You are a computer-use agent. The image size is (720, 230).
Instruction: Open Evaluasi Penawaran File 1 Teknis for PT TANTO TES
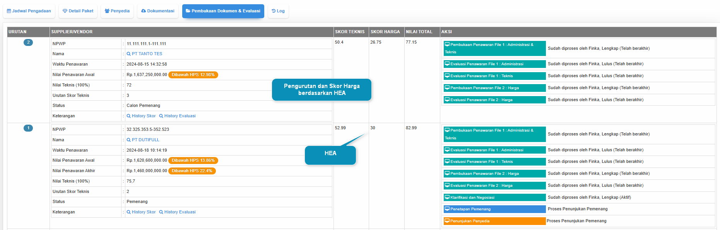494,76
